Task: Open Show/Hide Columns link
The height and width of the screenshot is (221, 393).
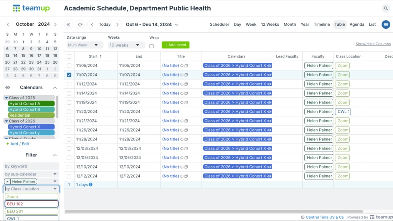Action: point(373,44)
